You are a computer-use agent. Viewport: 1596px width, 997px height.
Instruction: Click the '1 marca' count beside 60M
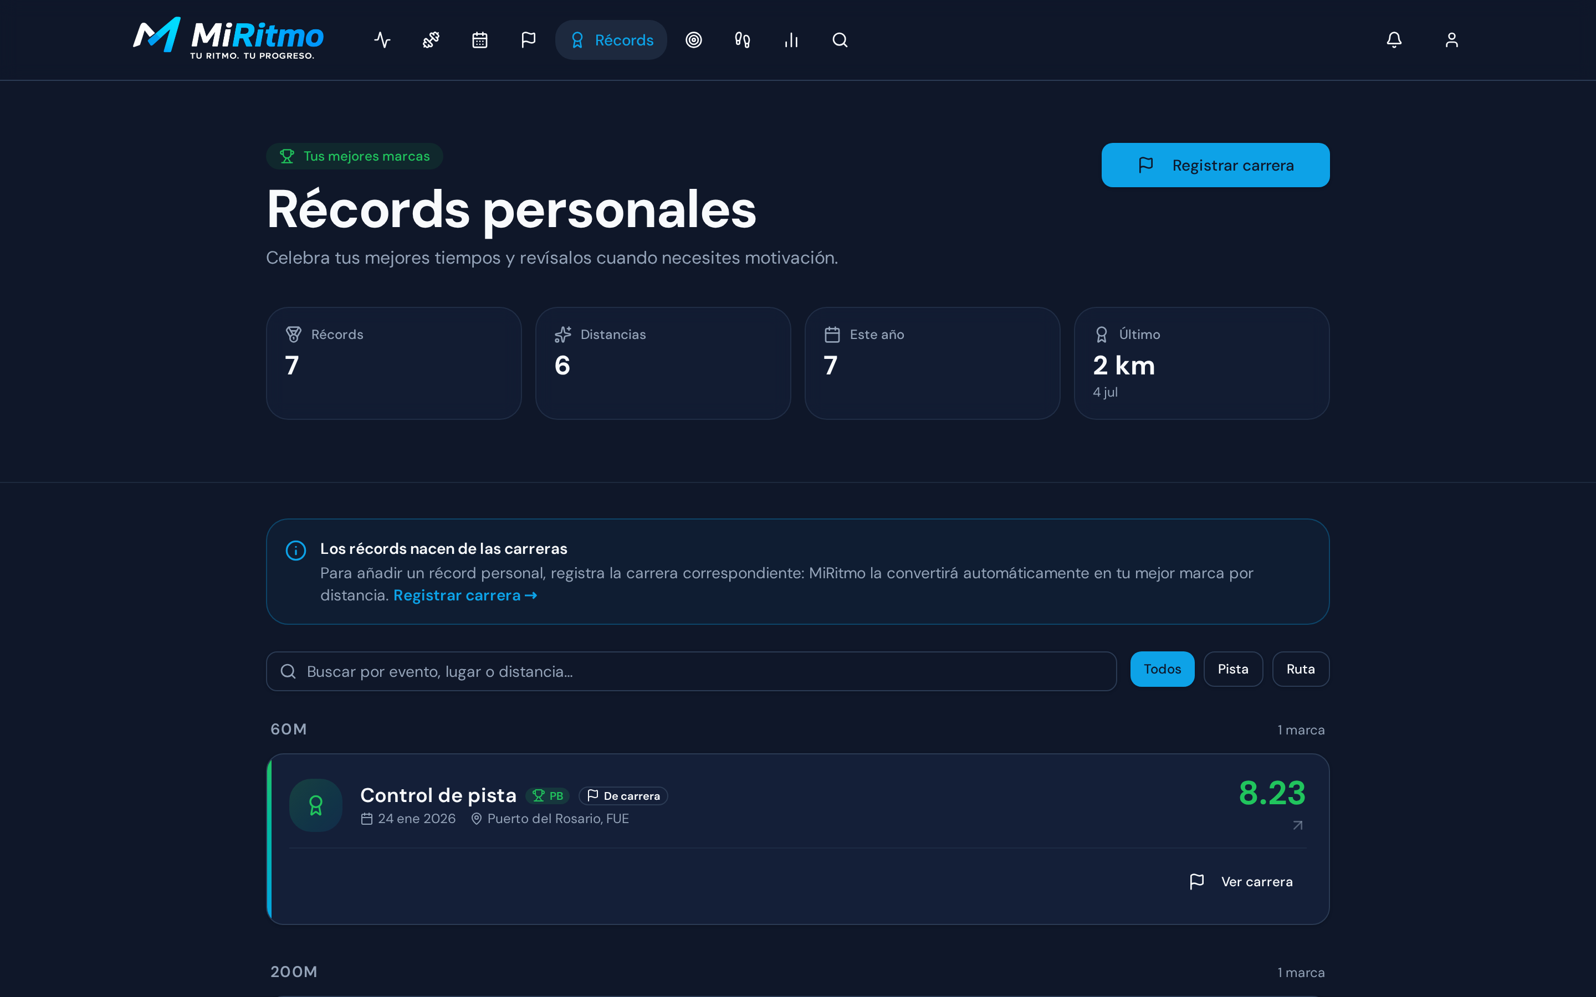1301,730
